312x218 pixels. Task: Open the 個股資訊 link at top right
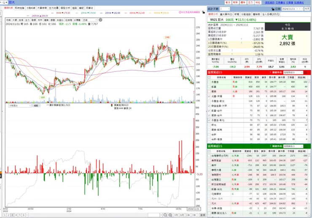pos(269,3)
